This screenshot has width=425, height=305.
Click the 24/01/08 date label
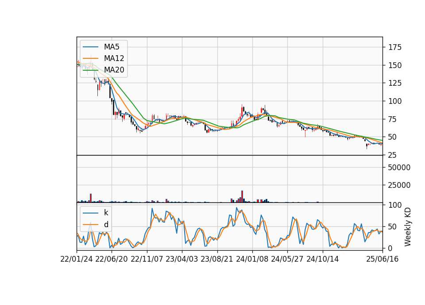252,259
